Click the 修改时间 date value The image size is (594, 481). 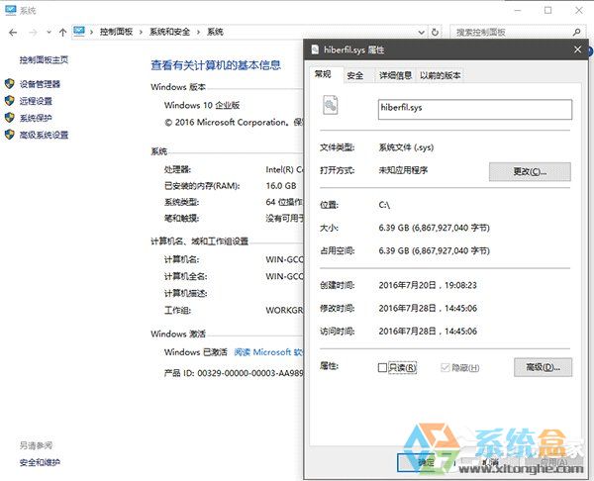[428, 308]
